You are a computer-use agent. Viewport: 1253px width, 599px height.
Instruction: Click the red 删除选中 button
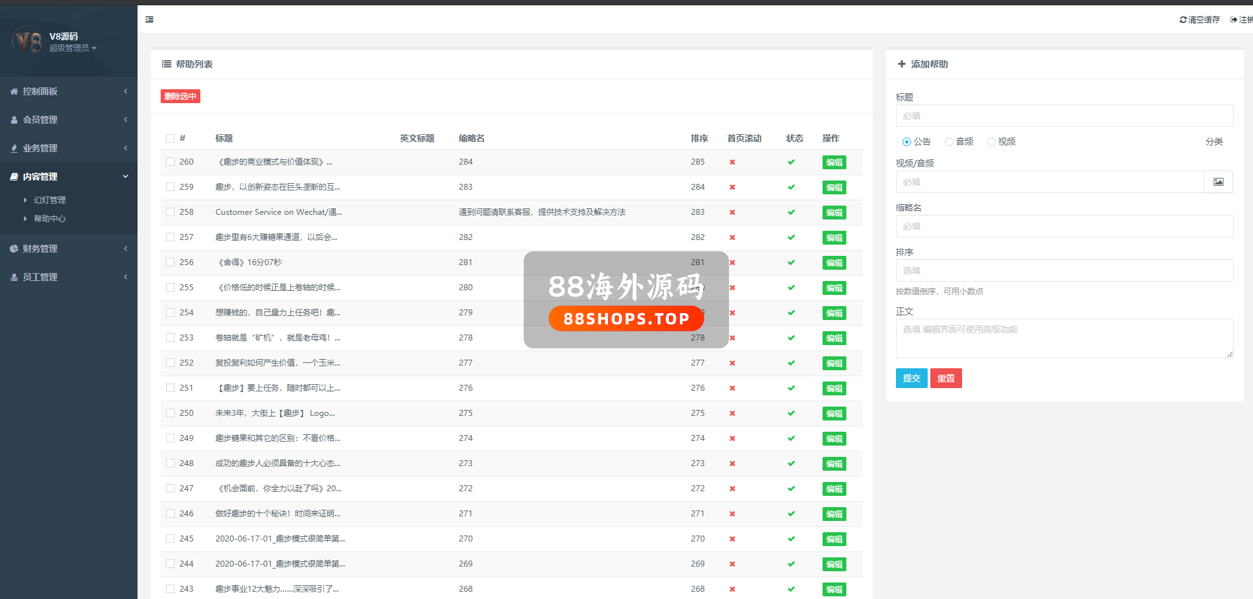coord(181,97)
